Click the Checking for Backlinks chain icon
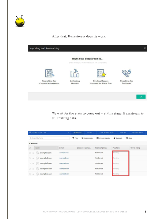The width and height of the screenshot is (155, 219). [126, 73]
